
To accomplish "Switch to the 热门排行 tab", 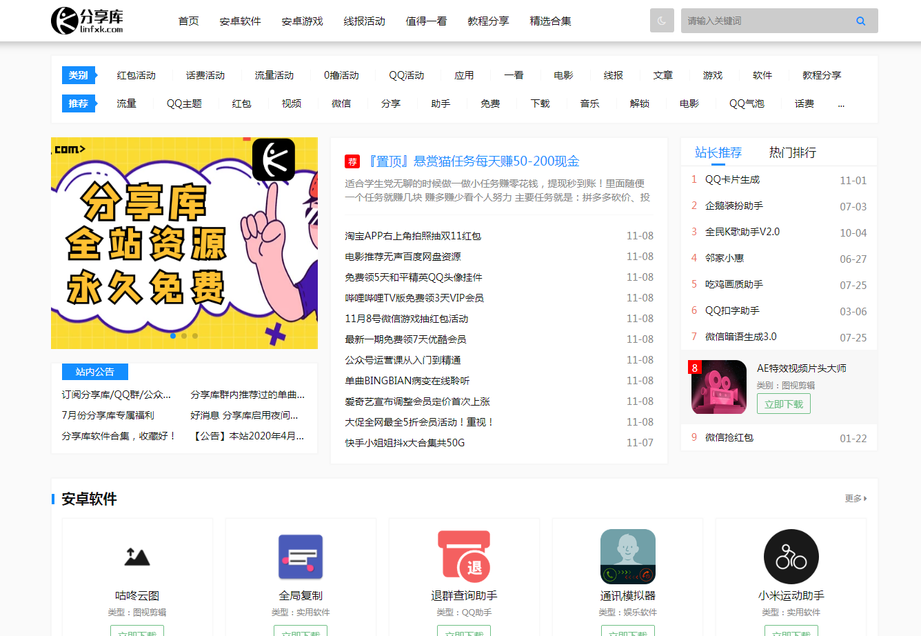I will coord(792,152).
